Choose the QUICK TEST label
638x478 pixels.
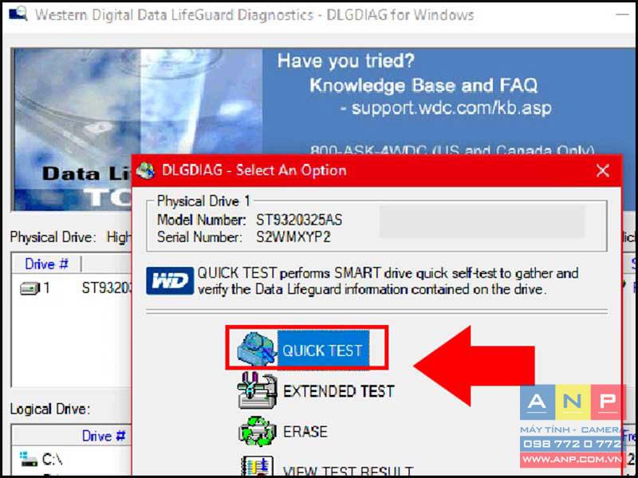[323, 351]
